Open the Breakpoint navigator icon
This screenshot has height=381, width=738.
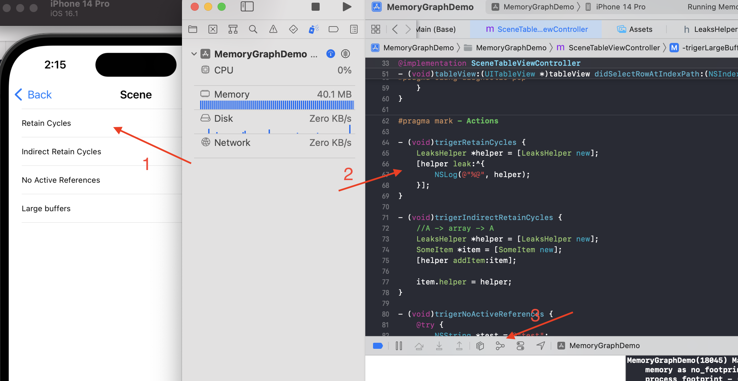(x=333, y=30)
